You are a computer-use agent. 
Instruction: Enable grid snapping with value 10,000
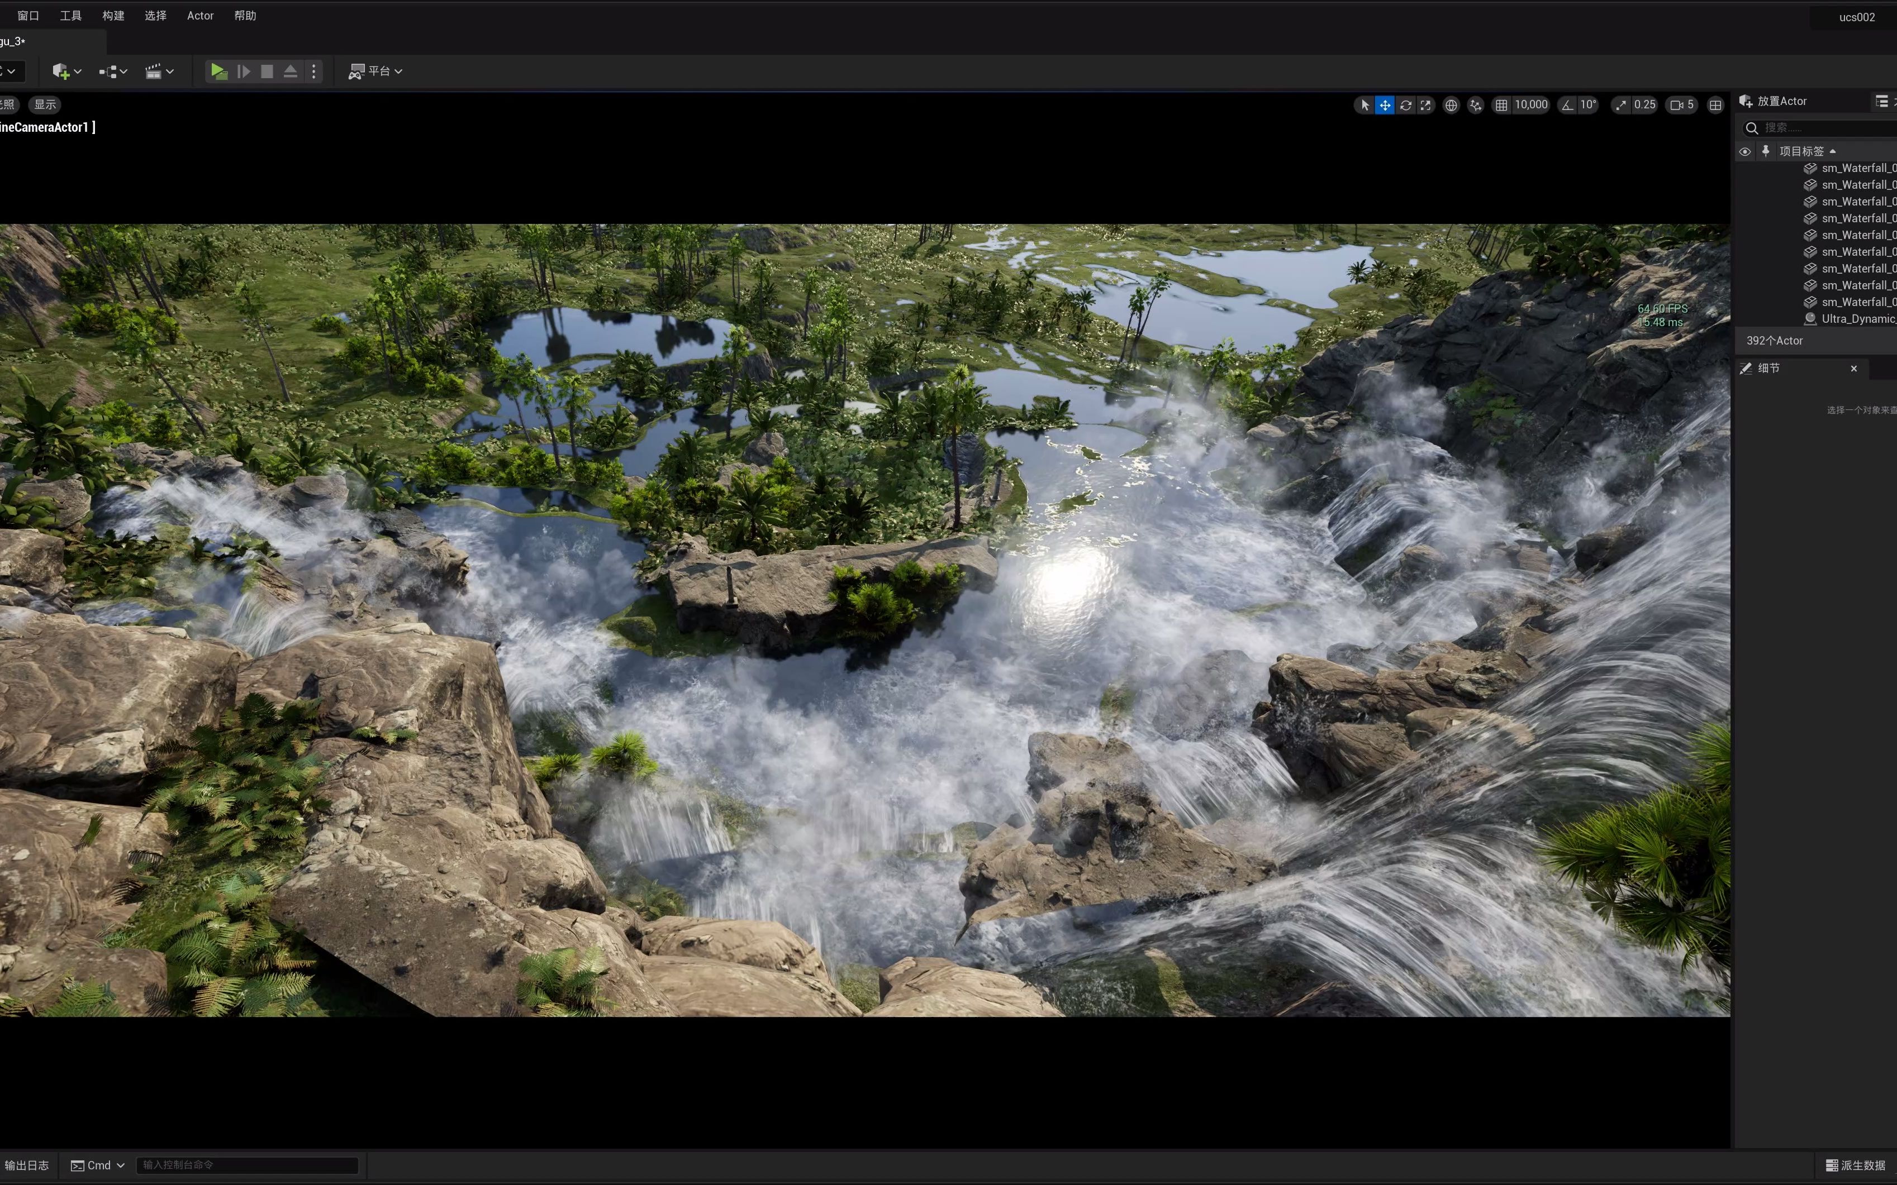click(x=1527, y=104)
